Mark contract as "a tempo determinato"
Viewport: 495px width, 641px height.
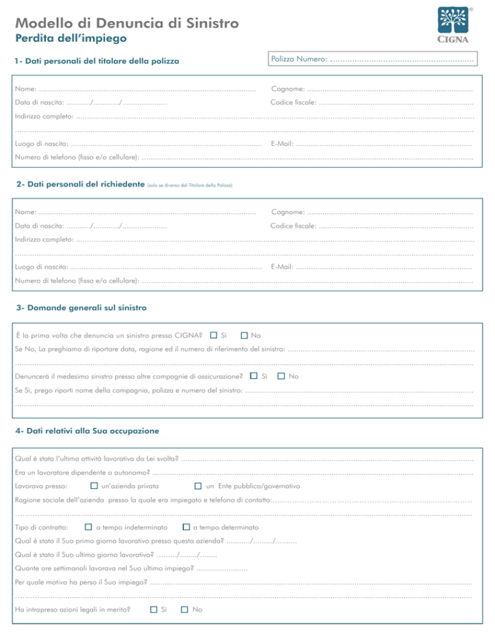click(x=186, y=528)
